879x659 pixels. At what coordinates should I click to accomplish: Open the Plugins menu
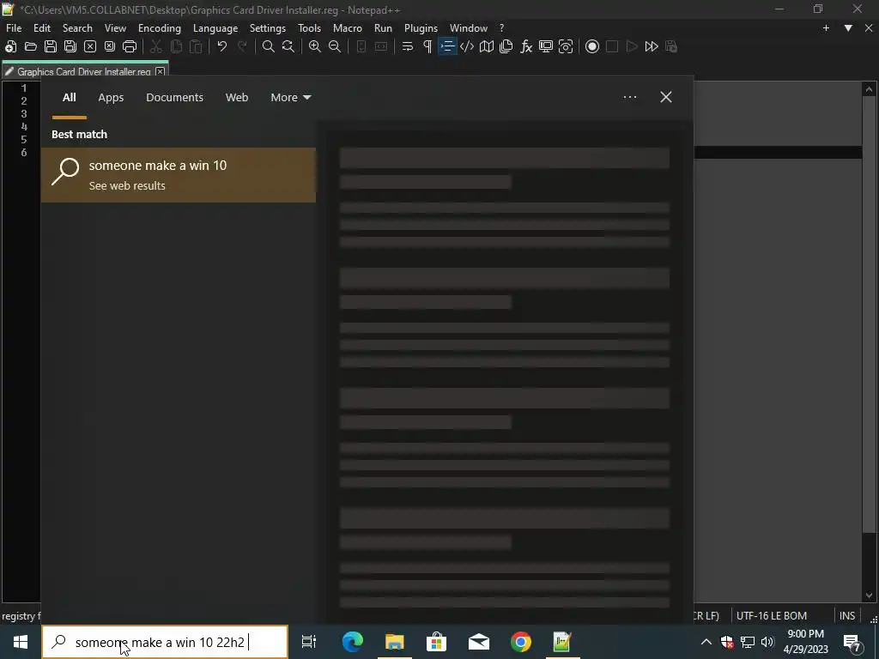[421, 28]
